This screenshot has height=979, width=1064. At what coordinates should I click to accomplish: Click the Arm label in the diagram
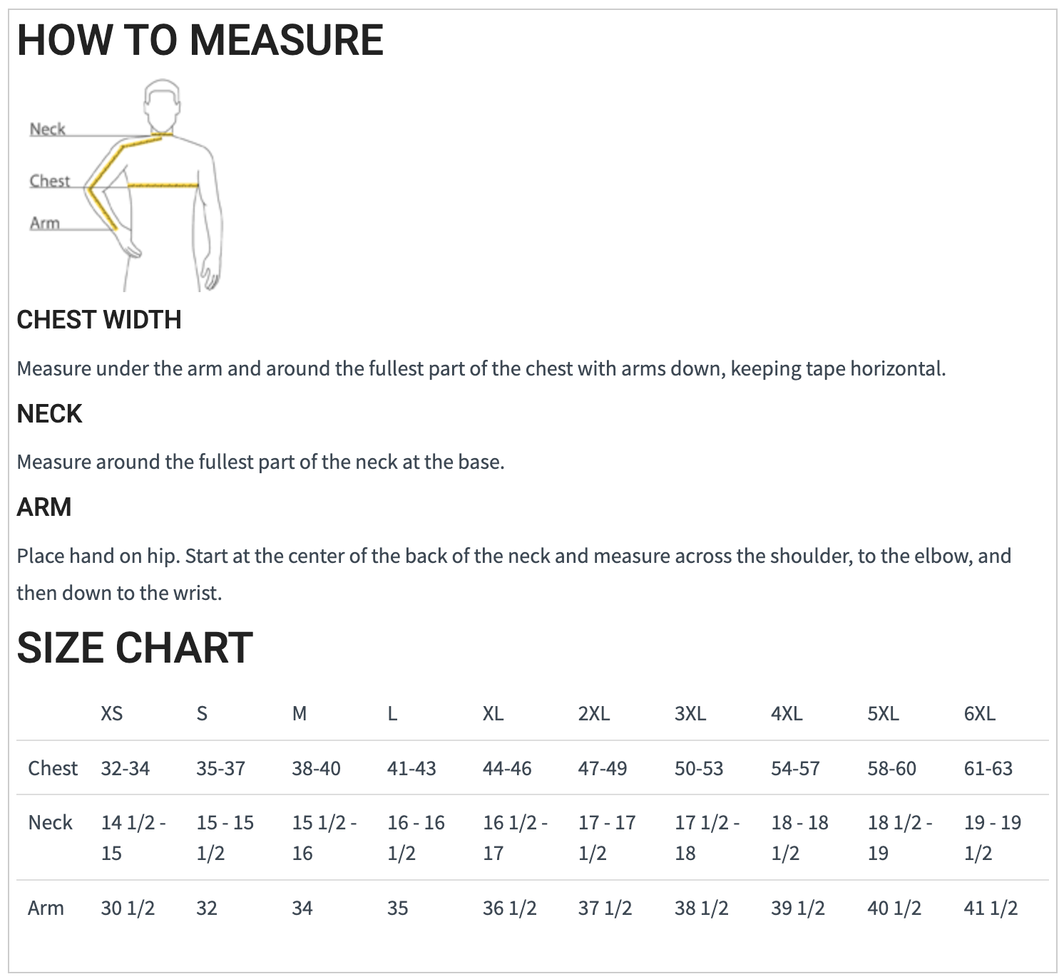44,223
